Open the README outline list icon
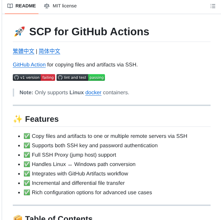The height and width of the screenshot is (220, 221). coord(213,6)
